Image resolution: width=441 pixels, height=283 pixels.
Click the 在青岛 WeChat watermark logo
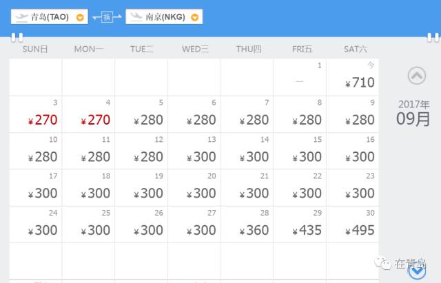point(402,264)
